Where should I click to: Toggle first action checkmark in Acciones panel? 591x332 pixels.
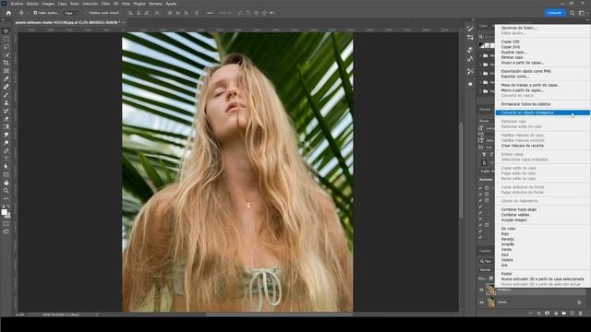(x=480, y=188)
